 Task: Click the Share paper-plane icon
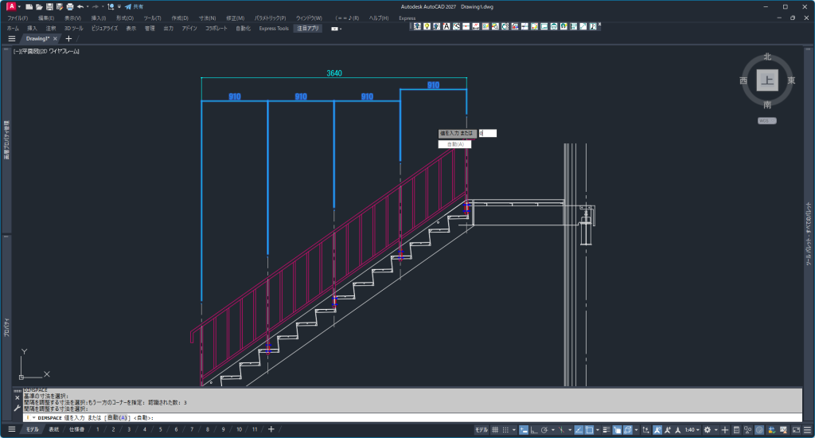pos(127,6)
